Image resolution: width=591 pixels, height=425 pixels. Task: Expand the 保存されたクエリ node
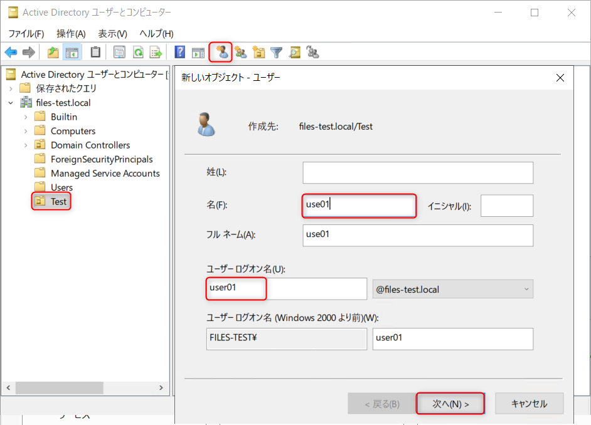tap(11, 88)
